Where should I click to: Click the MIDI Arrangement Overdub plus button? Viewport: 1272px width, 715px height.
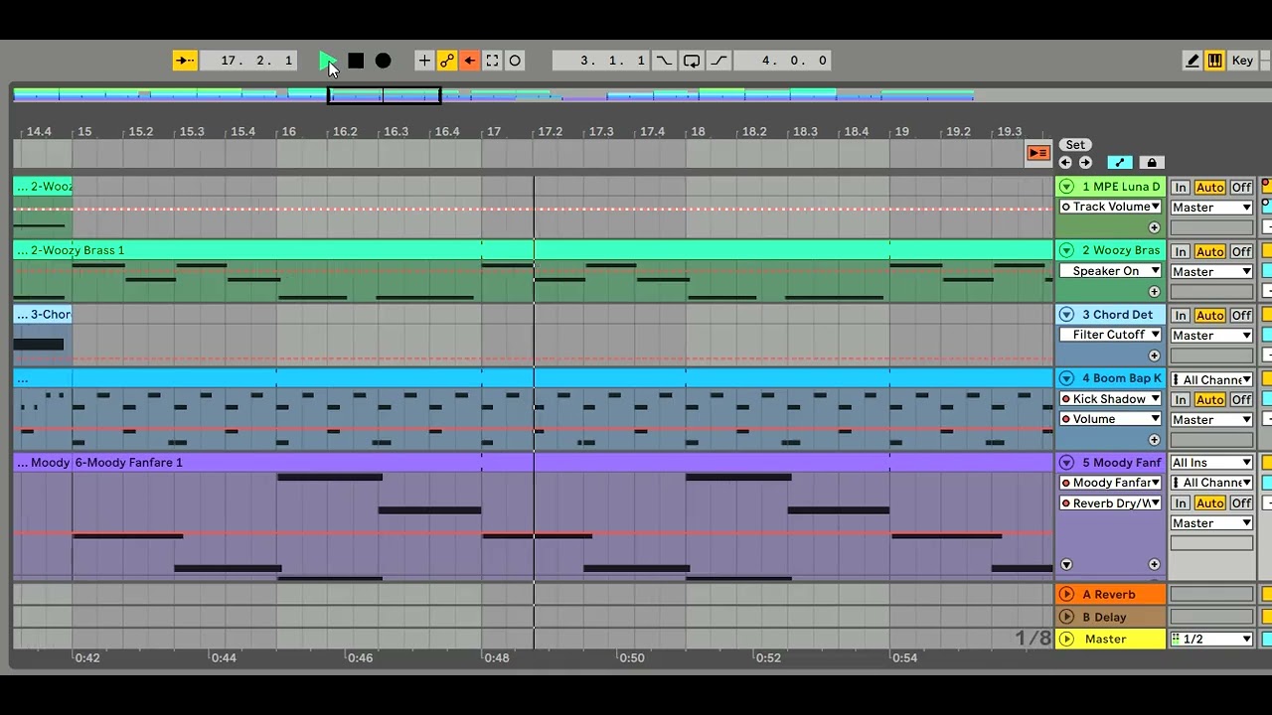(424, 61)
